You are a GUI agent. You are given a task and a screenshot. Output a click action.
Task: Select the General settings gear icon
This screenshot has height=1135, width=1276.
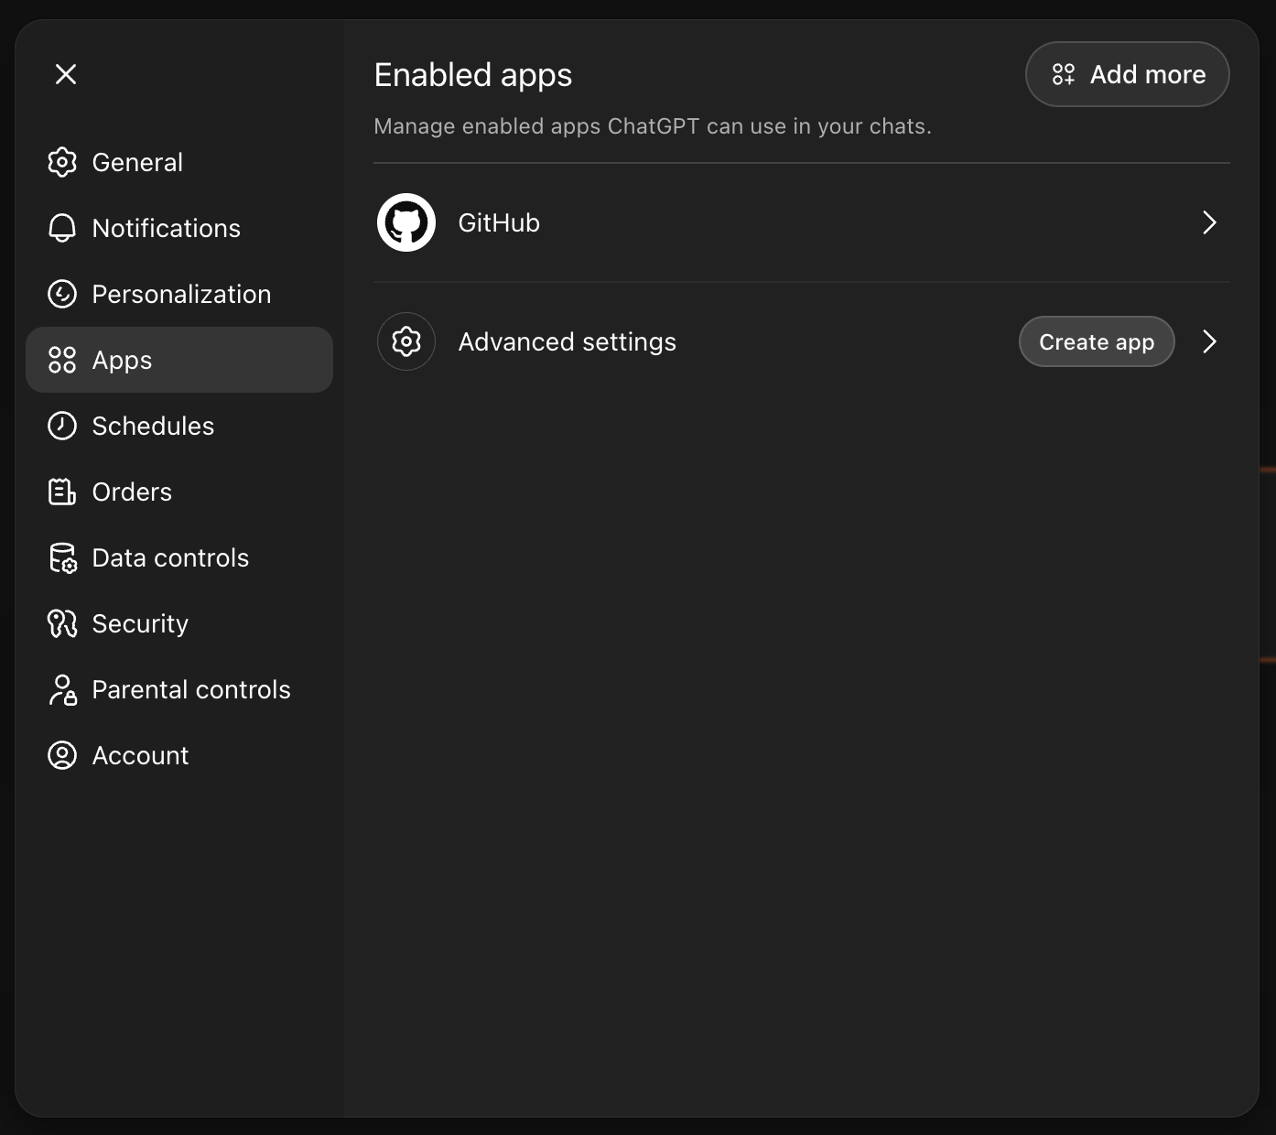click(62, 162)
